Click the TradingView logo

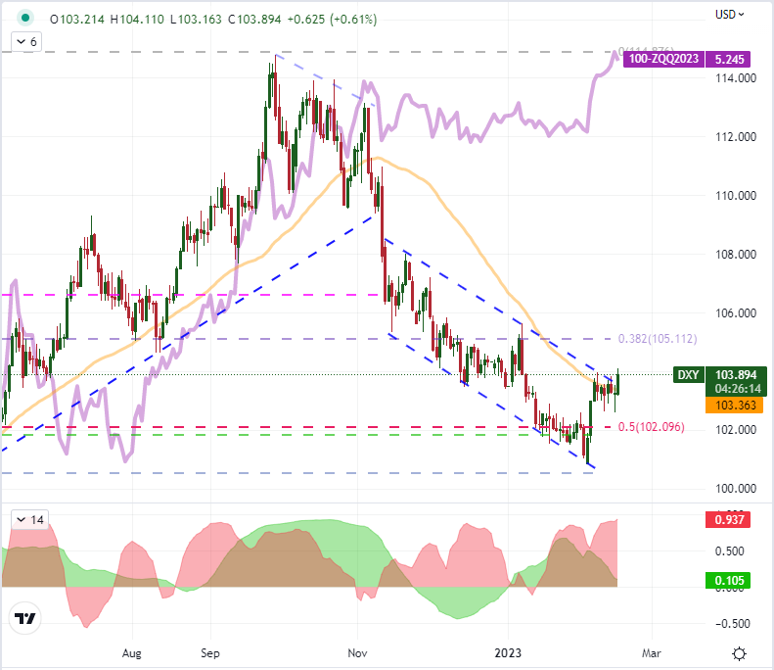tap(24, 618)
